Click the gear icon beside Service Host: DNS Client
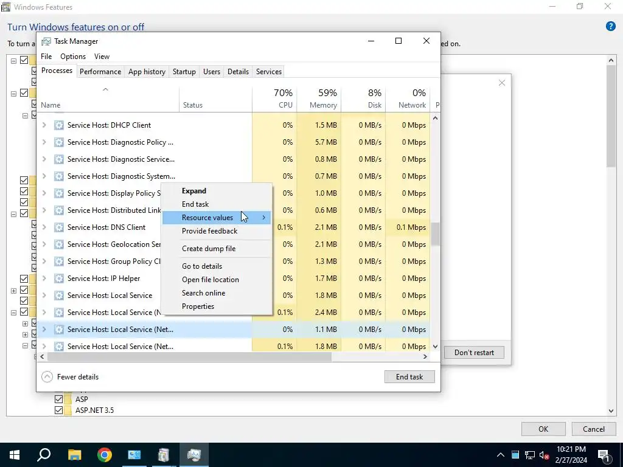This screenshot has height=467, width=623. pos(59,227)
